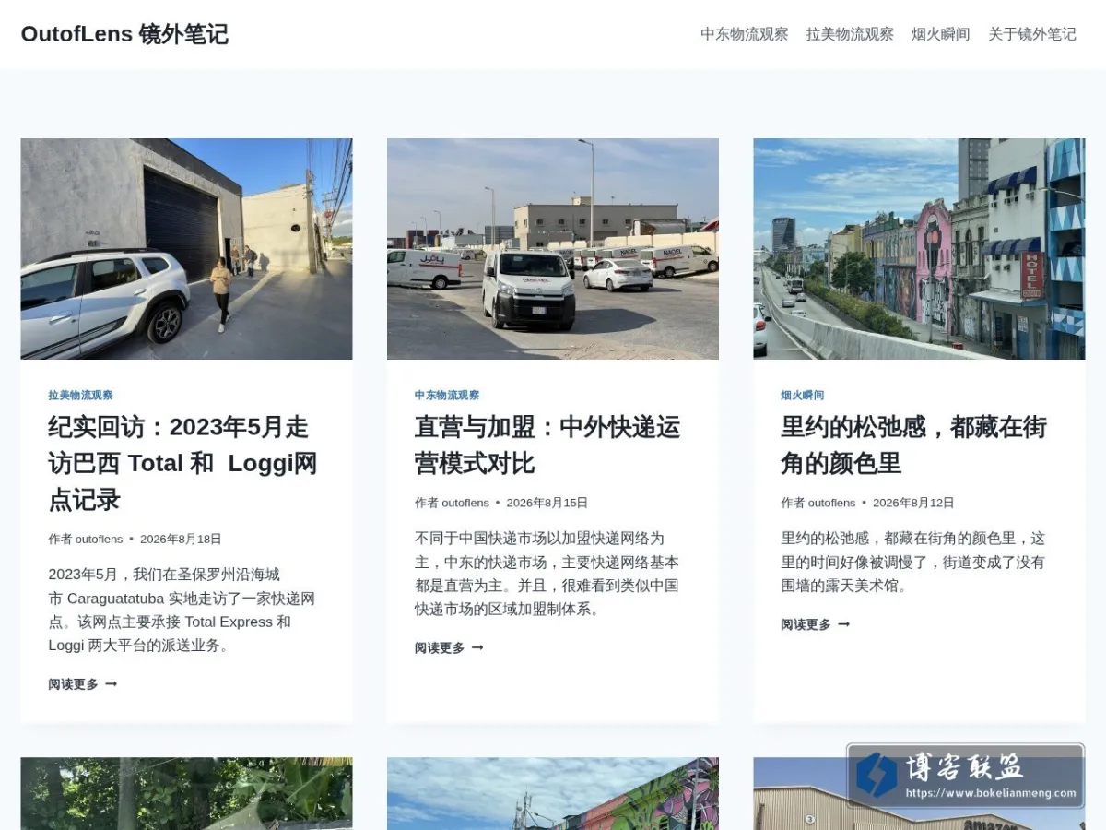Open the 烟火瞬间 menu item
Screen dimensions: 1106x830
point(941,34)
